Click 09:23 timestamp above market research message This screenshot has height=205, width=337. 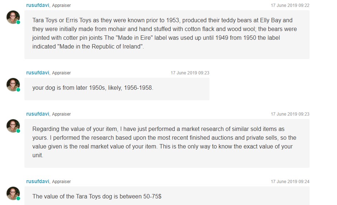(x=290, y=114)
